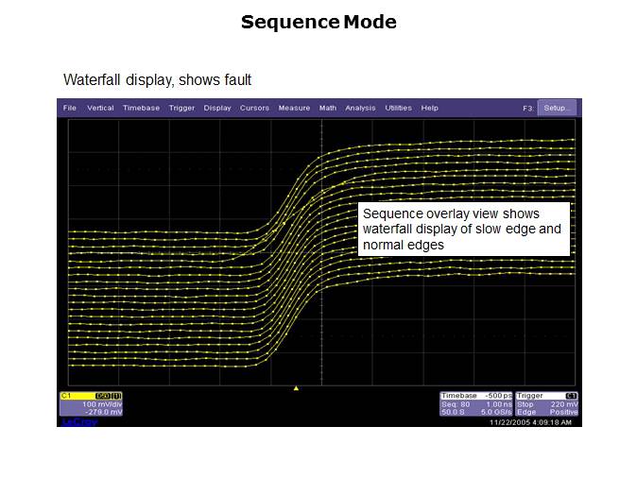Image resolution: width=637 pixels, height=478 pixels.
Task: Open the File menu
Action: pyautogui.click(x=70, y=109)
